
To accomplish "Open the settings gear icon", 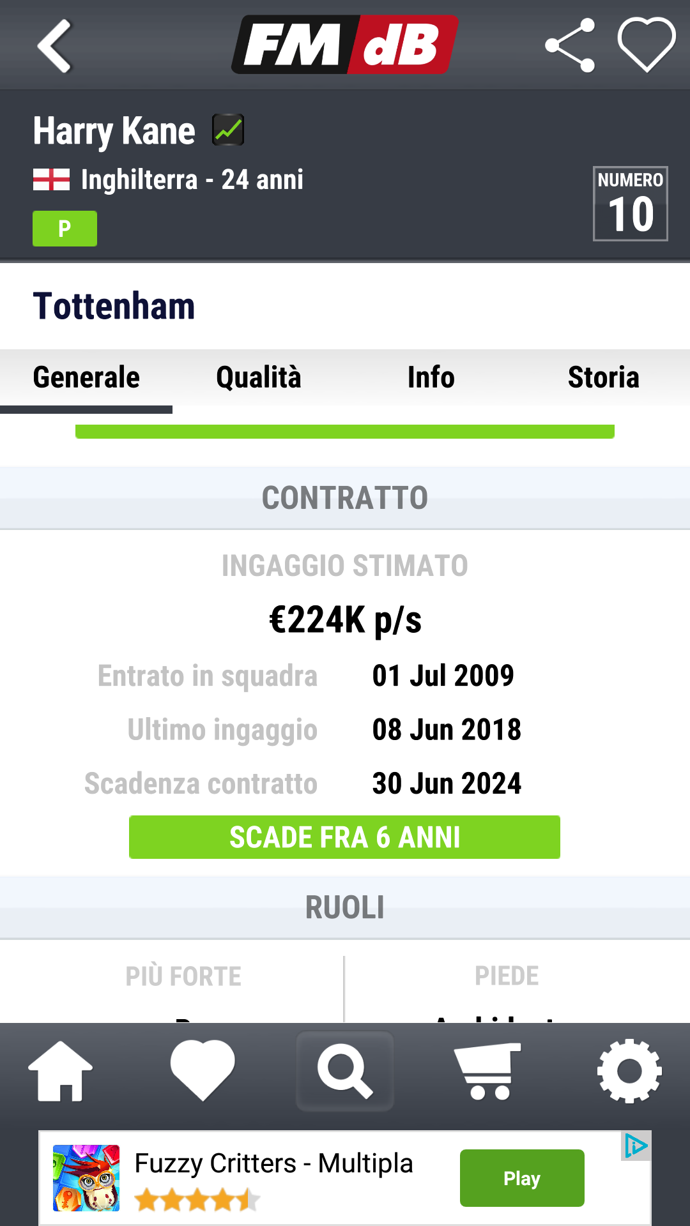I will [629, 1071].
